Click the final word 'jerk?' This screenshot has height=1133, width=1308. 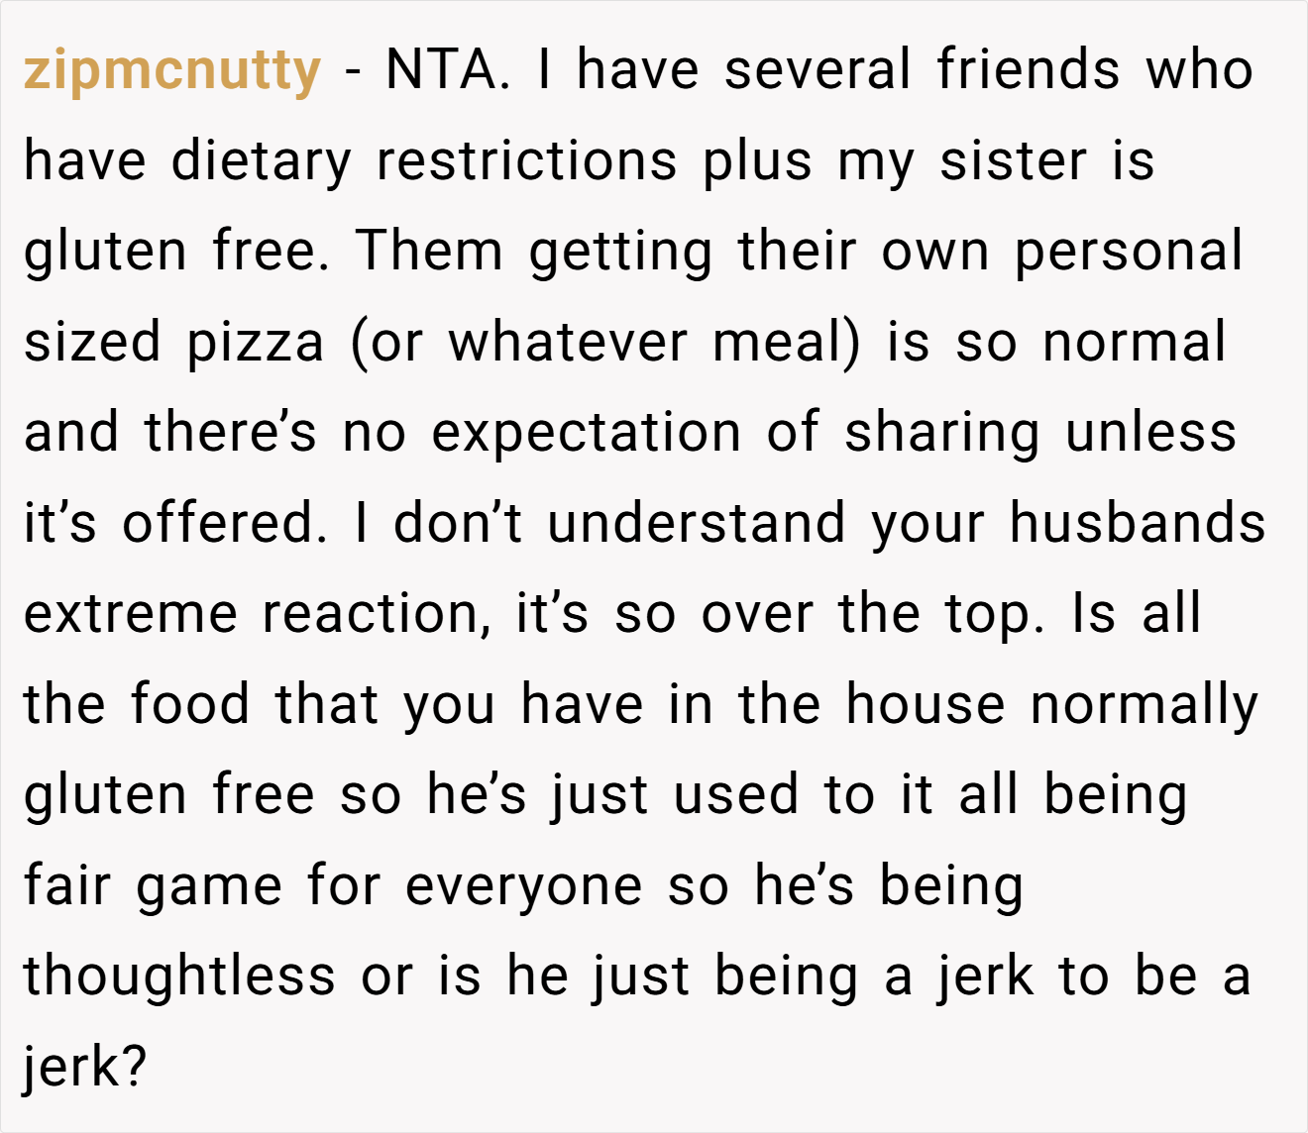tap(85, 1069)
